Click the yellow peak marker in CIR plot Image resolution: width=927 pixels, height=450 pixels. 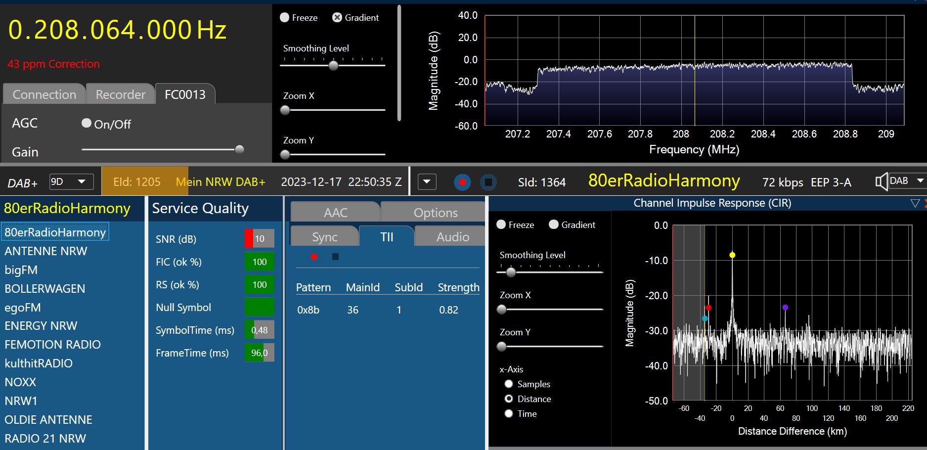click(x=732, y=255)
